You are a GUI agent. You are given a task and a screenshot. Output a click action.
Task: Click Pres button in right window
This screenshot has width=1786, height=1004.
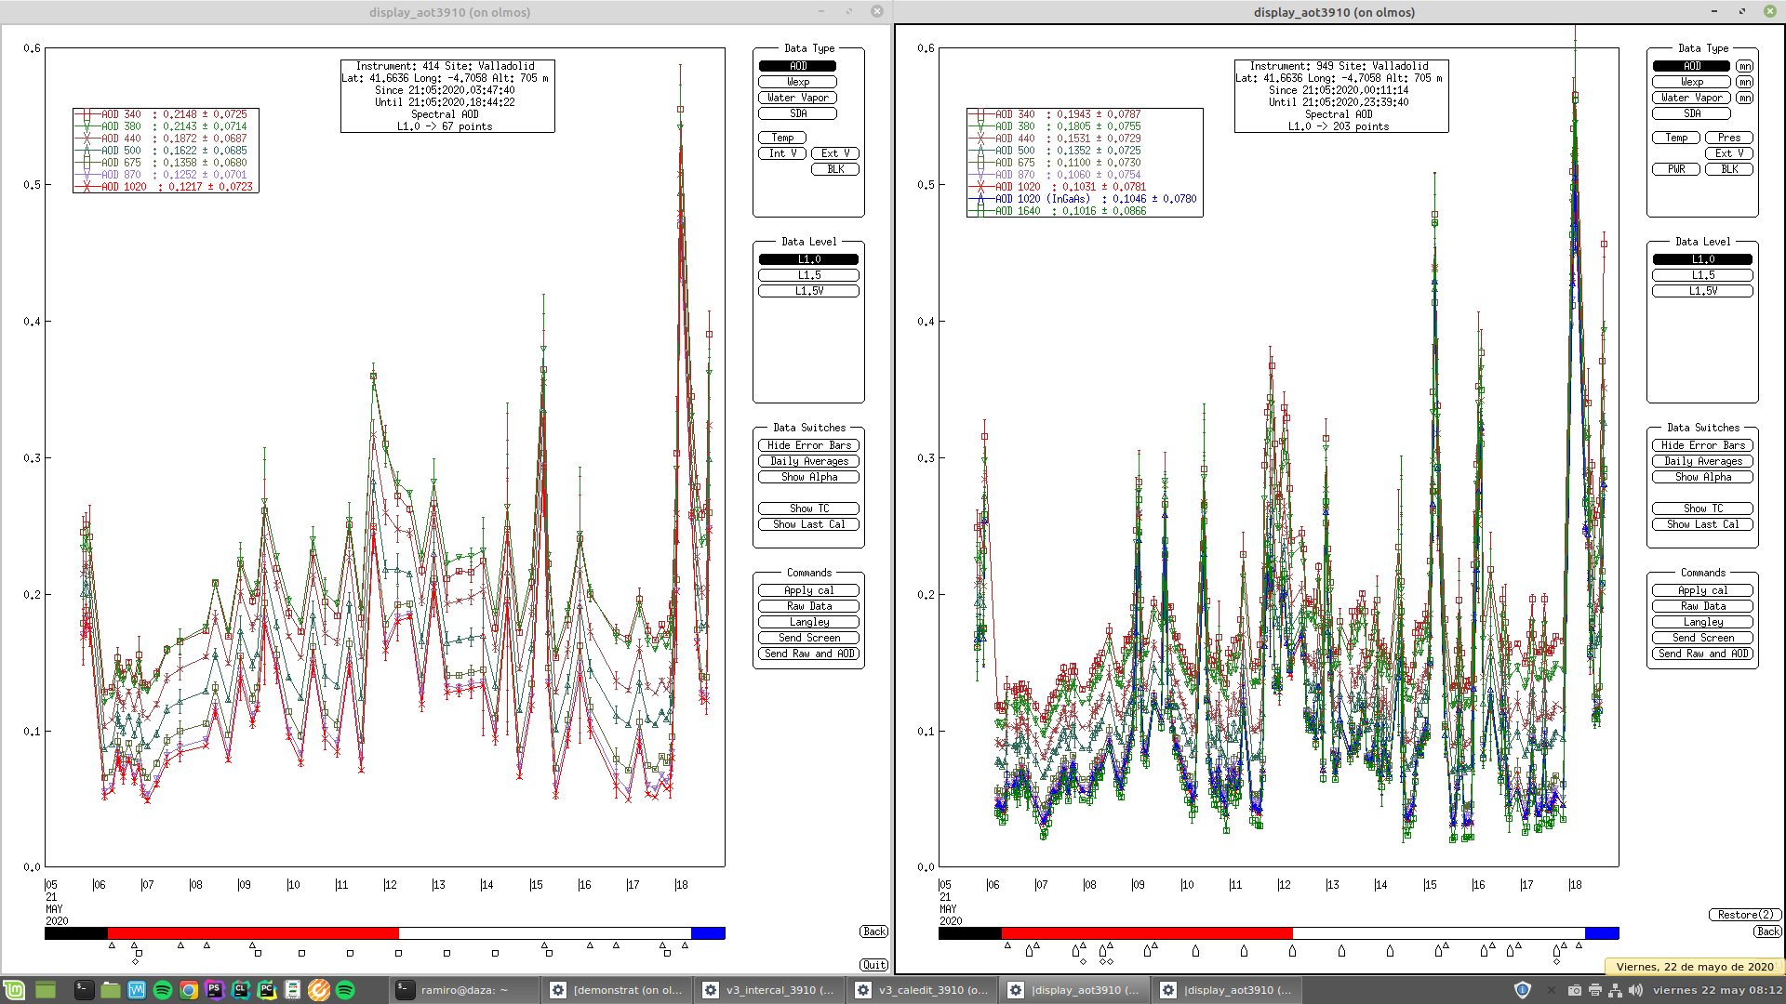1729,138
